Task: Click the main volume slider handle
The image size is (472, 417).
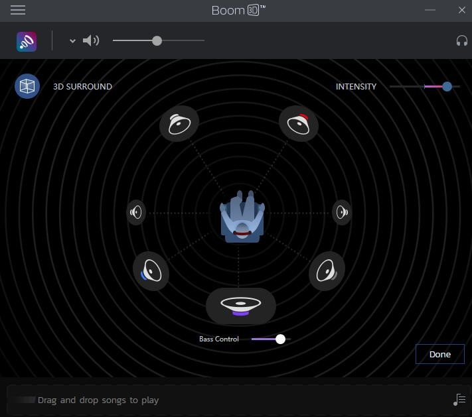Action: [x=157, y=41]
